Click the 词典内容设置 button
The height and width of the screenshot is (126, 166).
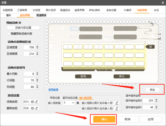click(x=23, y=28)
